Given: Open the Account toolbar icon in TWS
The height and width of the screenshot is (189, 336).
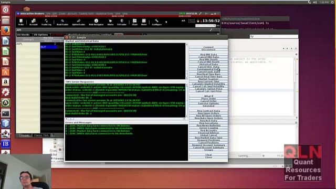Looking at the screenshot, I should click(x=34, y=22).
